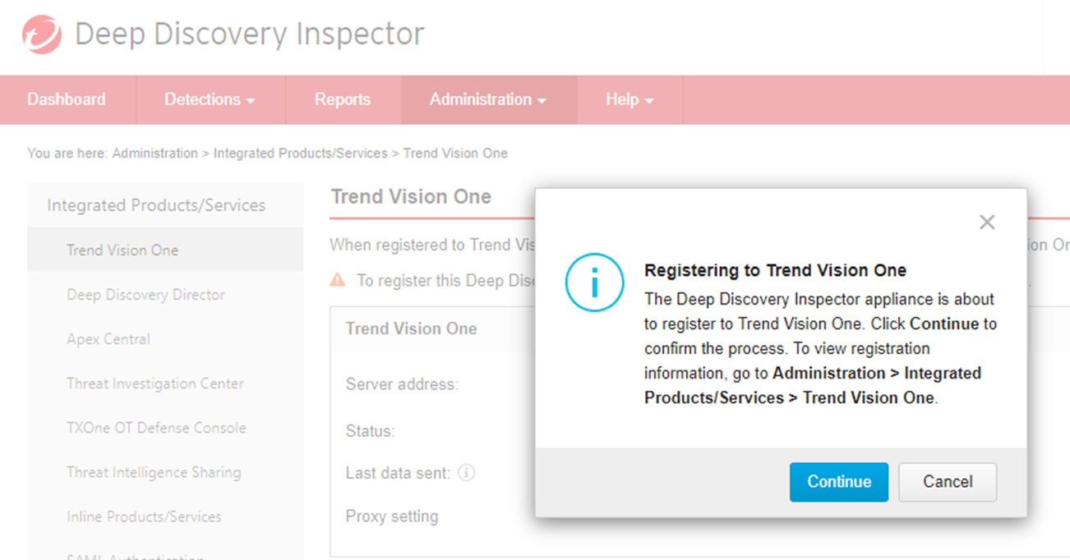Expand the Detections dropdown menu

coord(210,100)
